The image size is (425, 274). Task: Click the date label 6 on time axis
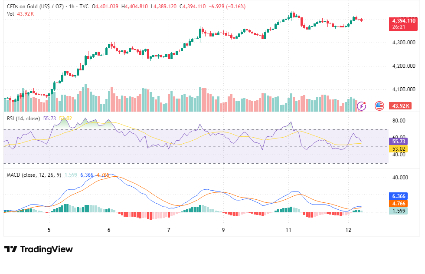109,230
